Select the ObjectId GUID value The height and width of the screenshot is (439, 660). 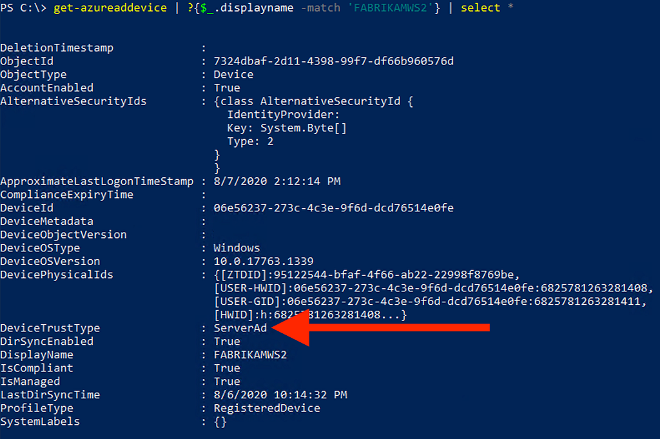(x=334, y=61)
